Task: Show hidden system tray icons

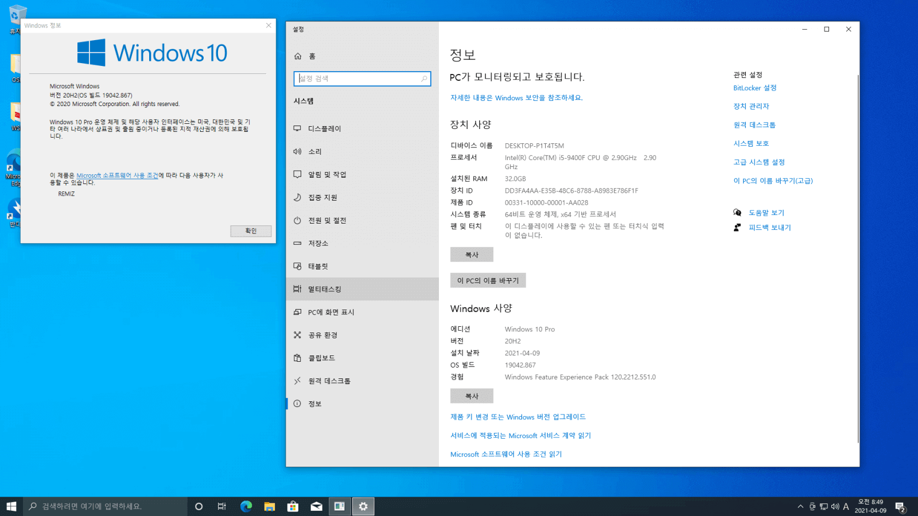Action: point(800,506)
